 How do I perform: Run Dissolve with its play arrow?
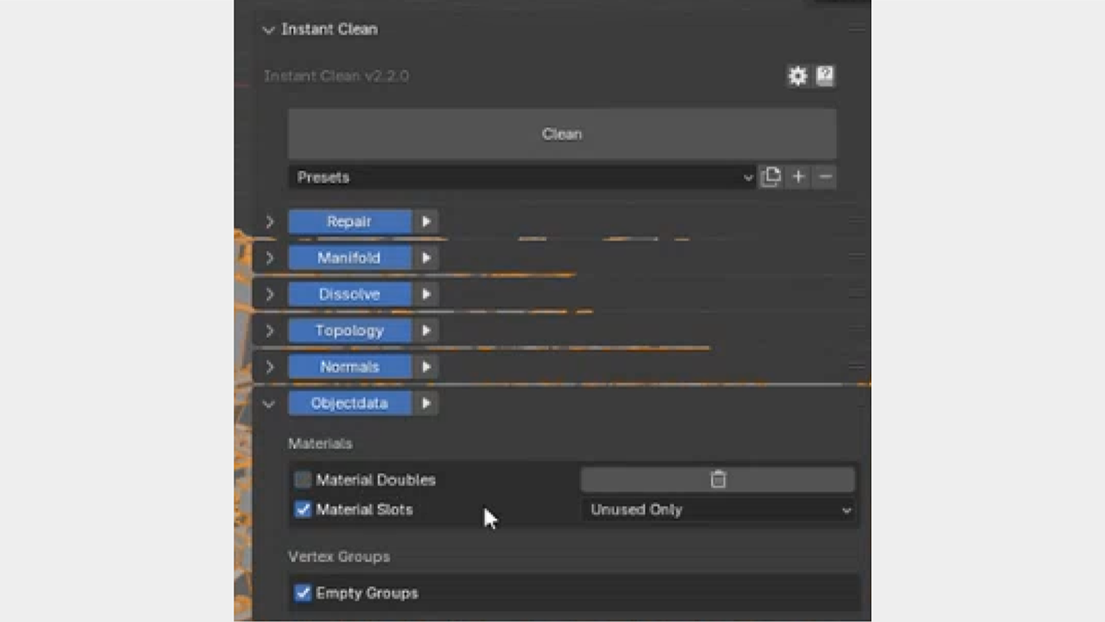pyautogui.click(x=425, y=294)
